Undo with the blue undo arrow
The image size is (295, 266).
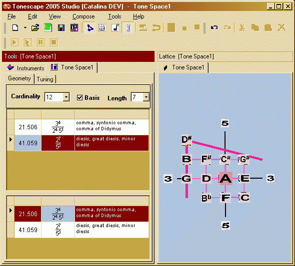pos(214,27)
